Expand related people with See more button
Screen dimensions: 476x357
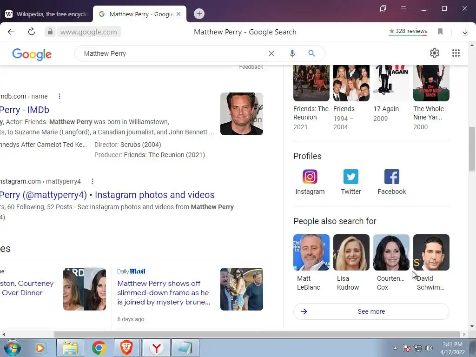point(371,311)
